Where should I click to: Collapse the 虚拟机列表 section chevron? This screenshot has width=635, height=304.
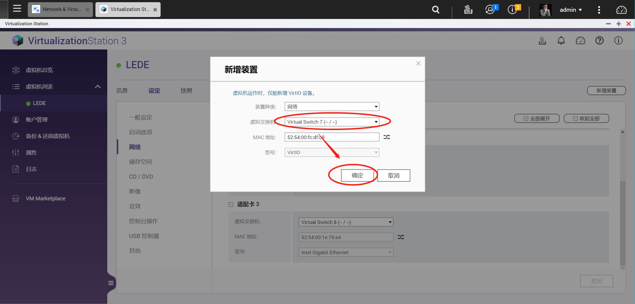click(x=98, y=87)
